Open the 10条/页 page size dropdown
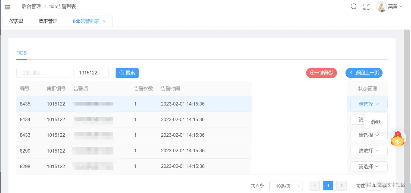 [286, 186]
